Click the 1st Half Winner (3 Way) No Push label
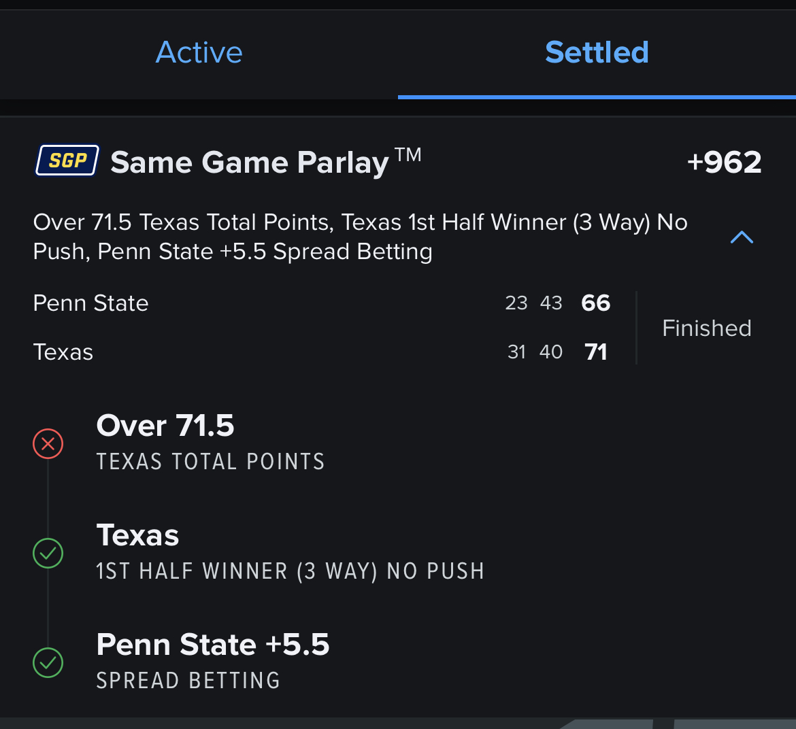This screenshot has height=729, width=796. coord(291,571)
